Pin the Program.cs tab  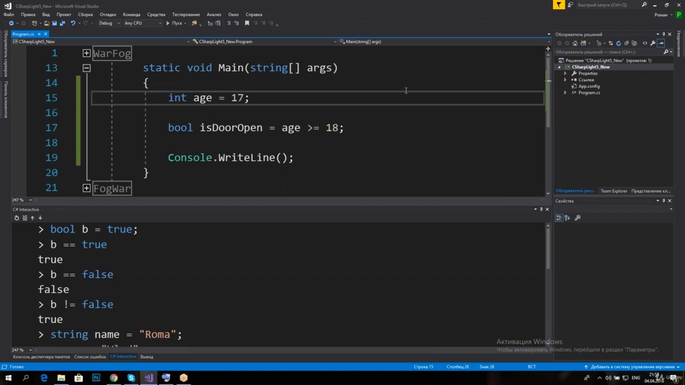[39, 34]
